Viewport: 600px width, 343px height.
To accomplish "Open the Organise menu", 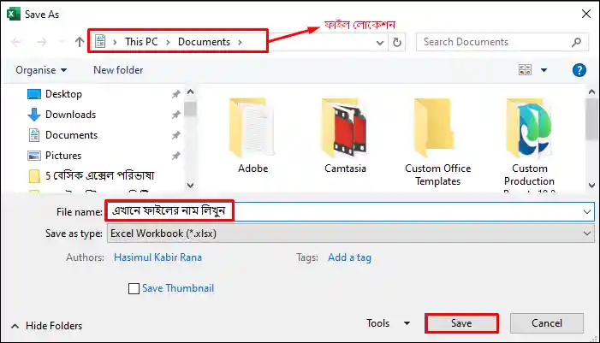I will (x=41, y=70).
